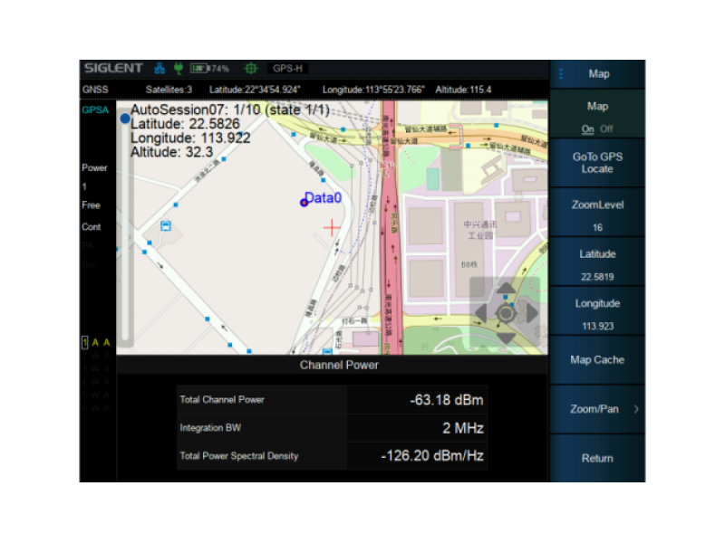Click the red crosshair on the map
The height and width of the screenshot is (543, 725).
[x=332, y=228]
